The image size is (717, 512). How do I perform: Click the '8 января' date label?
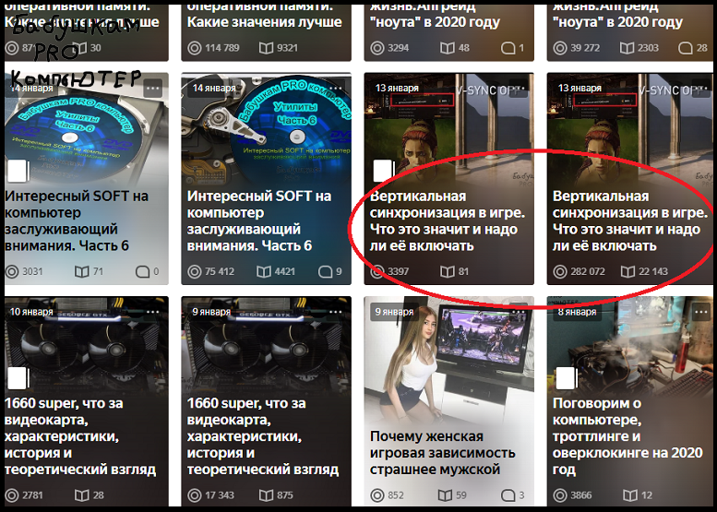(x=577, y=312)
